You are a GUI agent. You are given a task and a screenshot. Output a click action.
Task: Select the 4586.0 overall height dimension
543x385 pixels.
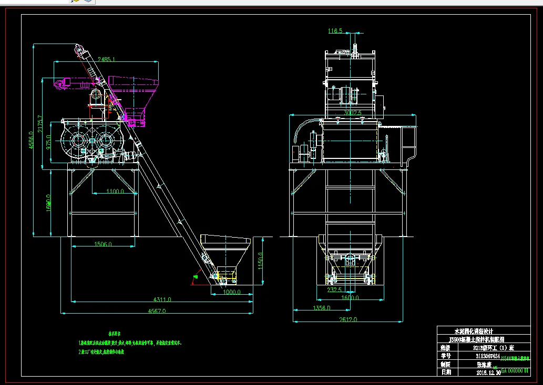[31, 140]
